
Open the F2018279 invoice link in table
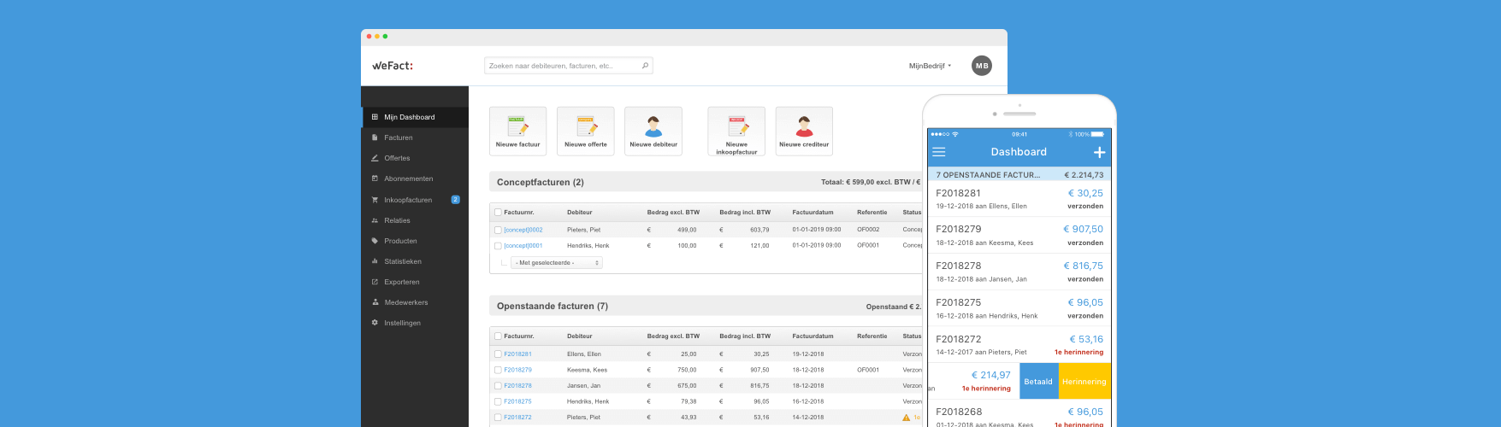click(517, 370)
